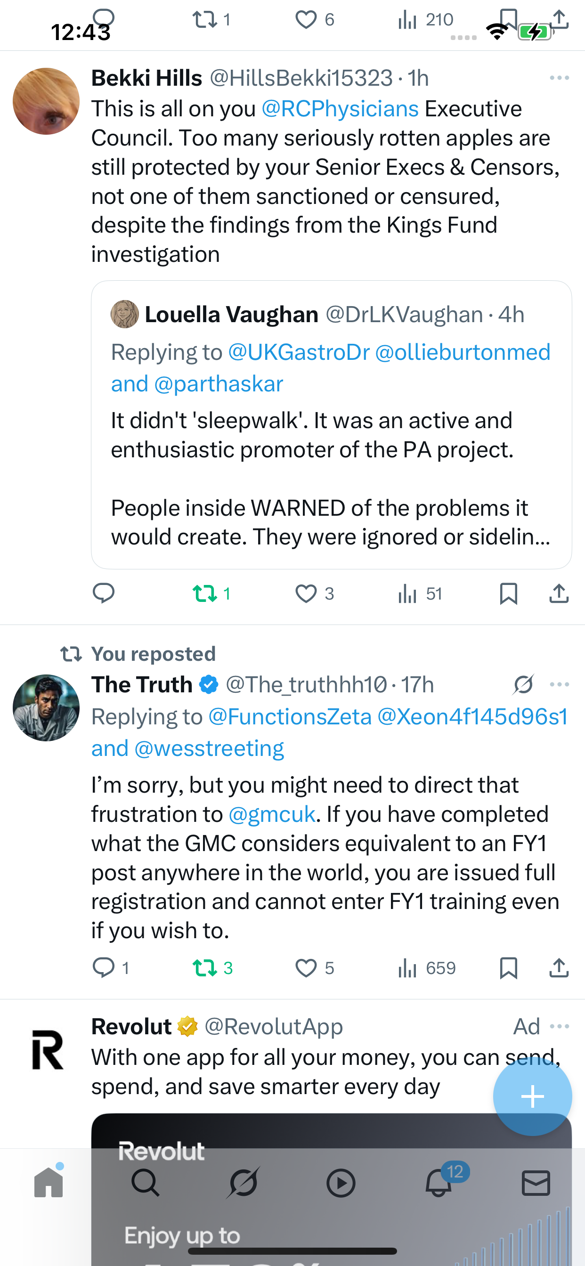Image resolution: width=585 pixels, height=1266 pixels.
Task: Open more options for Bekki Hills' post
Action: (560, 78)
